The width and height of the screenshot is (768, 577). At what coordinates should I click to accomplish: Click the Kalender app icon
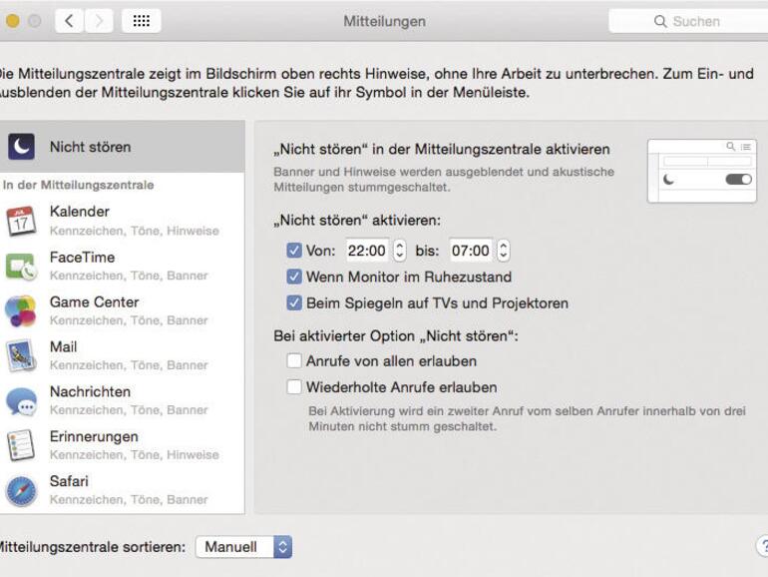tap(21, 221)
